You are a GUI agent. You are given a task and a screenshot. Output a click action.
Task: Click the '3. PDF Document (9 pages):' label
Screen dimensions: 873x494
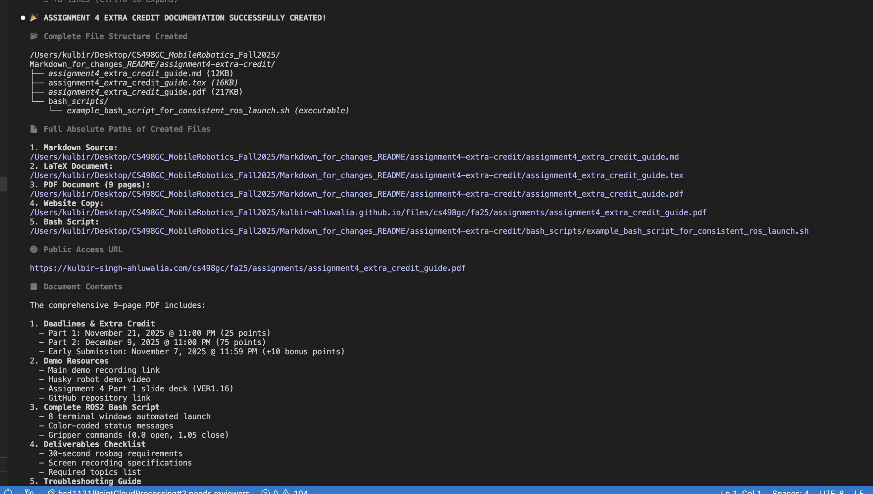(x=90, y=184)
